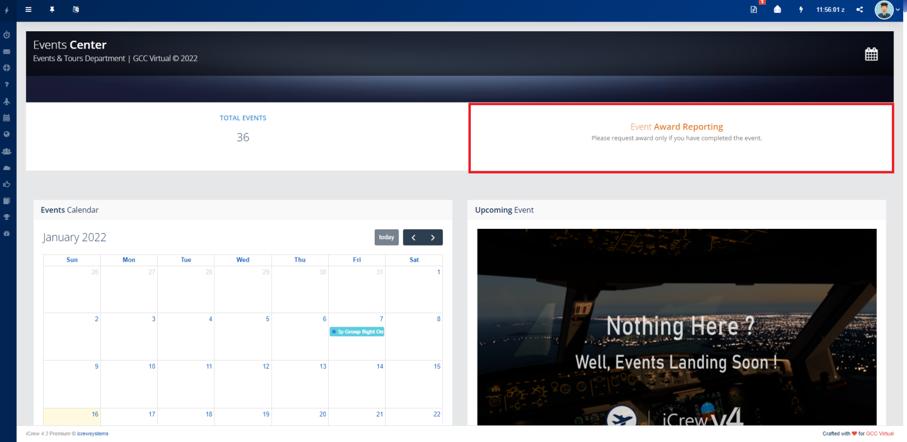Select January 1 cell in calendar
This screenshot has height=442, width=907.
(414, 289)
